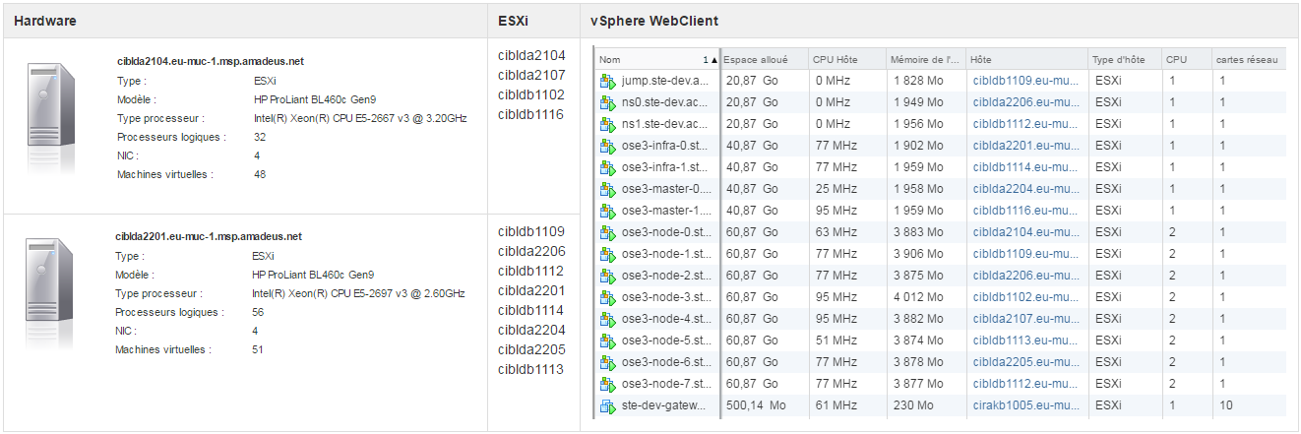Click the ose3-node-3 VM icon

[607, 297]
